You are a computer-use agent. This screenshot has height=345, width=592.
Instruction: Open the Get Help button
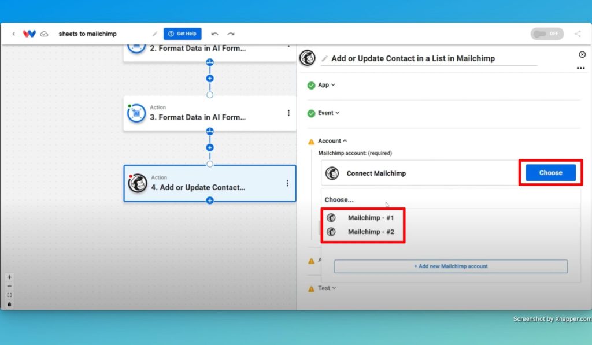tap(182, 34)
